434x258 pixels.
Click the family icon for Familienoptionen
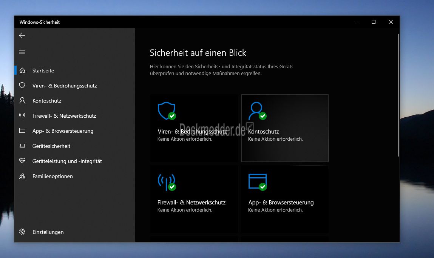tap(22, 176)
